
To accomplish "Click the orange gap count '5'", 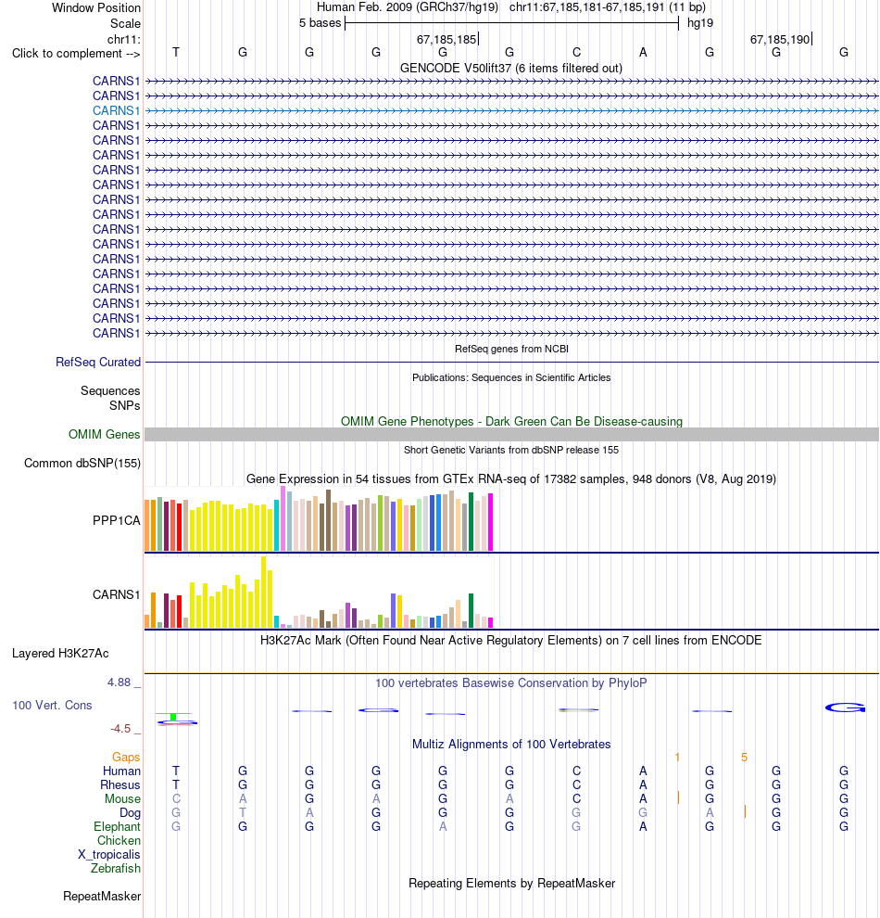I will (745, 757).
